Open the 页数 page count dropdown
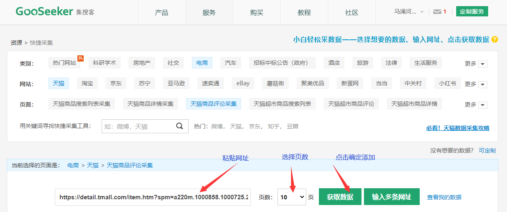Screen dimensions: 507x212 [292, 197]
